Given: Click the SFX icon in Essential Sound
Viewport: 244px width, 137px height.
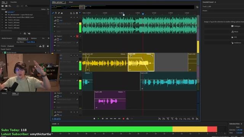Looking at the screenshot, I should pyautogui.click(x=232, y=37).
